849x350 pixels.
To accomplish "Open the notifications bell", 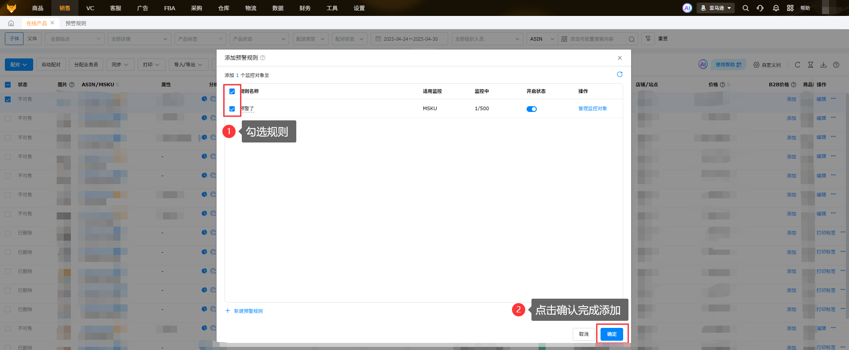I will point(775,8).
